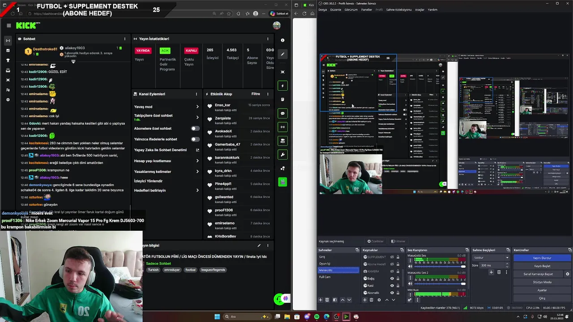The height and width of the screenshot is (322, 573).
Task: Open the Sohbet panel three-dot menu
Action: click(x=125, y=39)
